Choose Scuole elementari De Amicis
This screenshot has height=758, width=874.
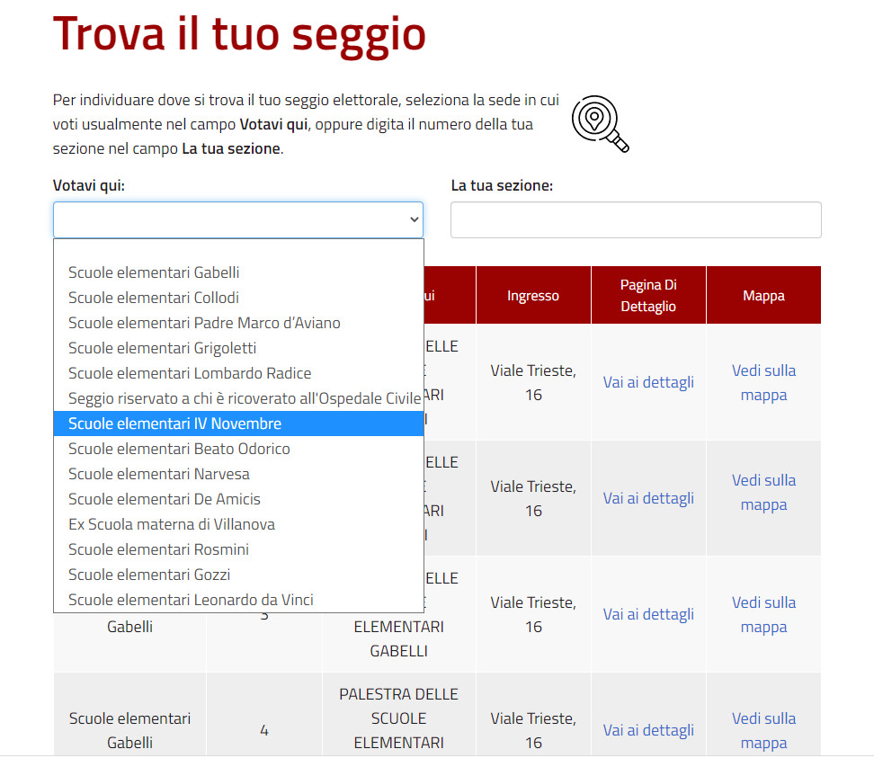[x=238, y=499]
